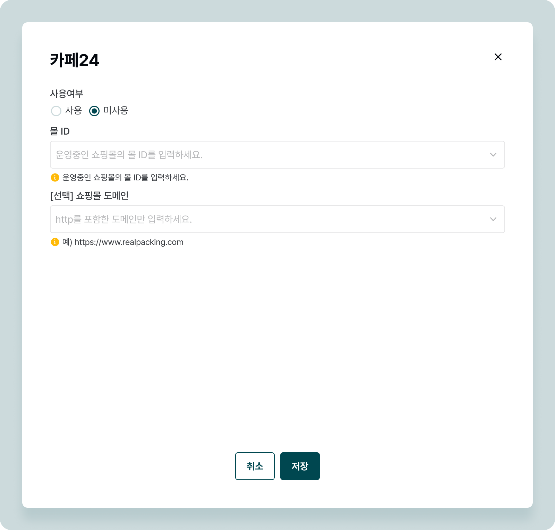Click the 사용여부 label
This screenshot has width=555, height=530.
click(67, 94)
